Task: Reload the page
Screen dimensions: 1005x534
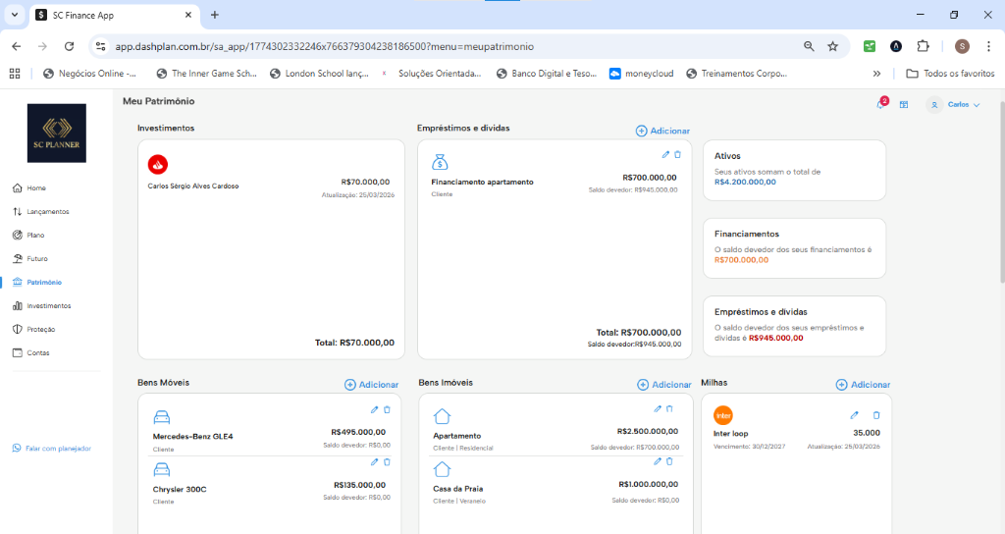Action: point(70,46)
